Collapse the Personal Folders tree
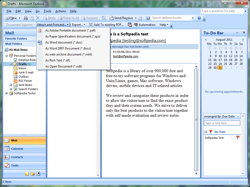The height and width of the screenshot is (187, 250). tap(6, 56)
